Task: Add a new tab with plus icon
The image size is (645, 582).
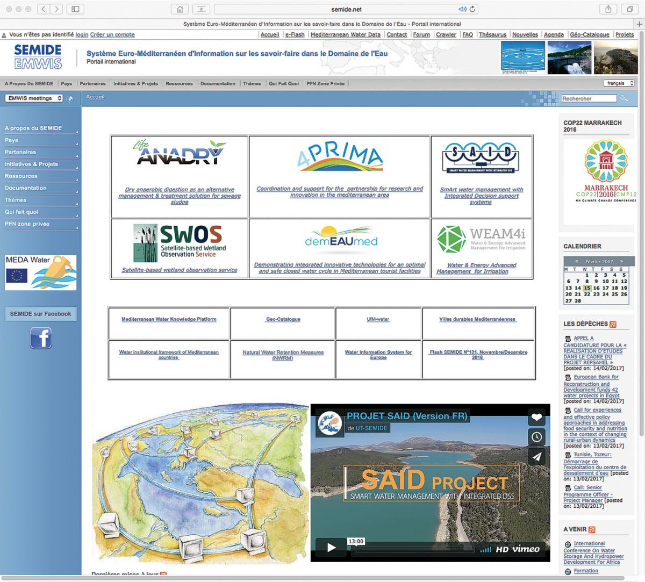Action: [x=640, y=24]
